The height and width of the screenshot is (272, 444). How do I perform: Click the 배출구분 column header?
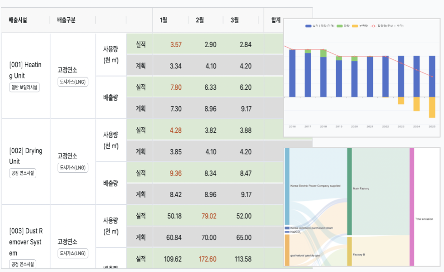click(66, 20)
